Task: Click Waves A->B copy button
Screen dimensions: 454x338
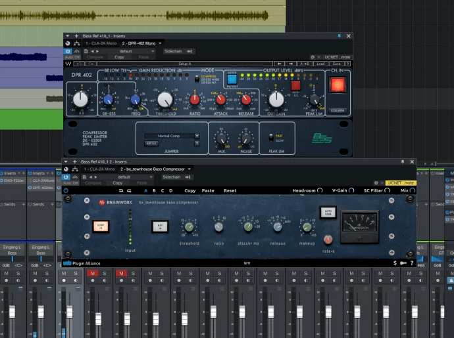Action: [x=305, y=64]
